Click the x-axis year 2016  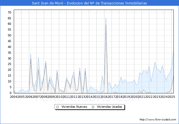point(104,97)
